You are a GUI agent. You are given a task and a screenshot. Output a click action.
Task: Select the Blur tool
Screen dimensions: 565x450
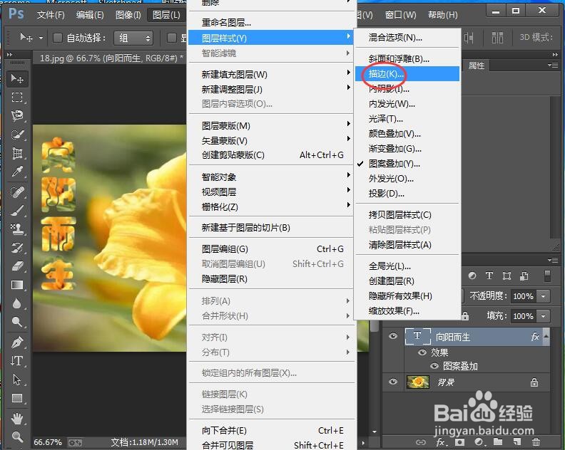(x=17, y=303)
